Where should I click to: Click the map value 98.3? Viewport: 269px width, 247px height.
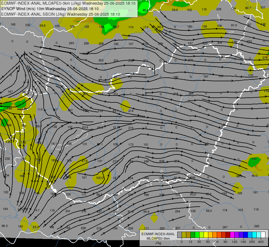coord(4,226)
